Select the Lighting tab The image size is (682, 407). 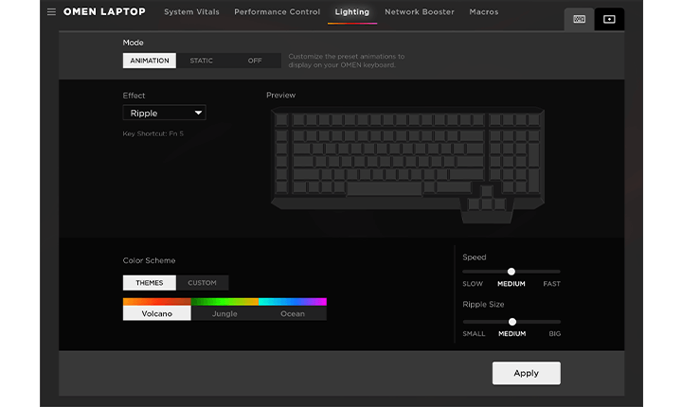(351, 12)
